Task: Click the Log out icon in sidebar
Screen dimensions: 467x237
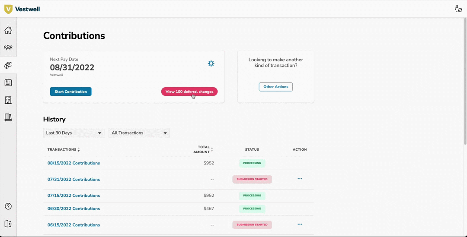Action: [x=8, y=224]
